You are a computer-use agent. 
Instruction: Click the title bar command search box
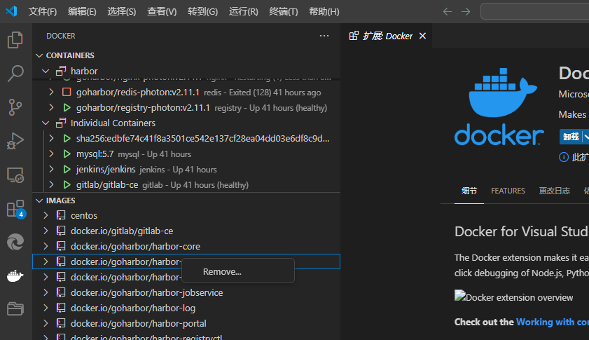535,11
